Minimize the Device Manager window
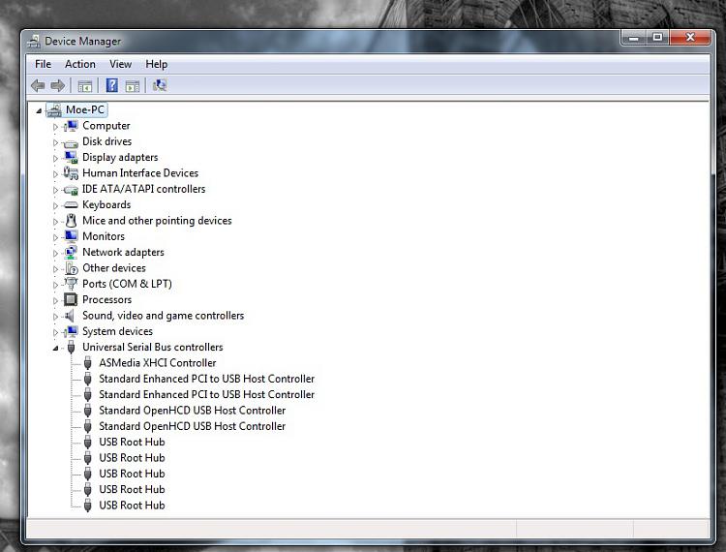Viewport: 726px width, 552px height. coord(633,38)
